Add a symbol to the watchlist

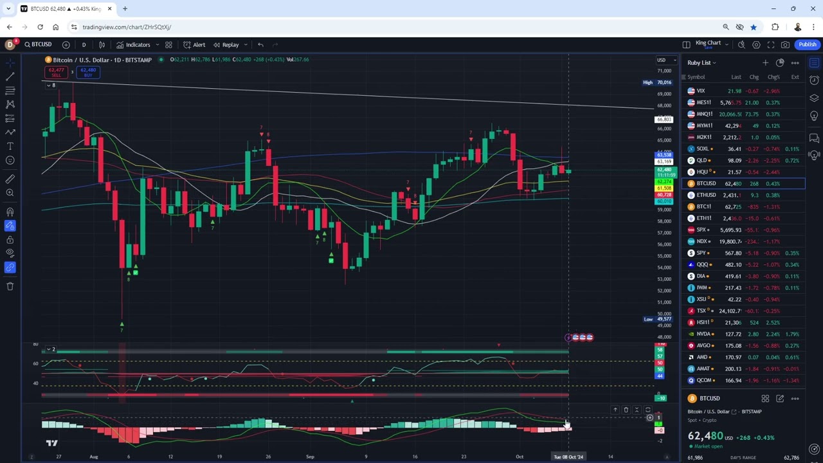(765, 62)
